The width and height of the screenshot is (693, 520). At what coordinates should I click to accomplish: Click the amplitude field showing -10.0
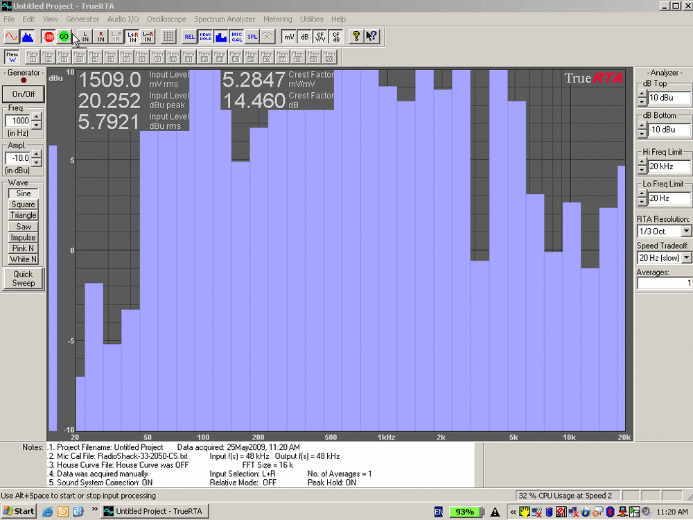(x=18, y=158)
